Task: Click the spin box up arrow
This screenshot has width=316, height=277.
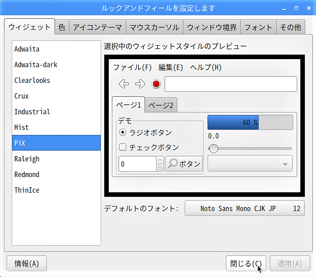Action: (x=160, y=160)
